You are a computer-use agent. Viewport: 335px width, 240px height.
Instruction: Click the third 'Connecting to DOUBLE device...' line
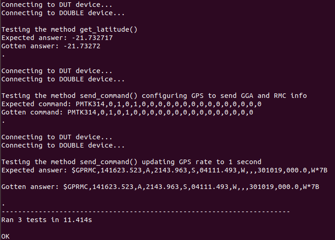[x=63, y=145]
